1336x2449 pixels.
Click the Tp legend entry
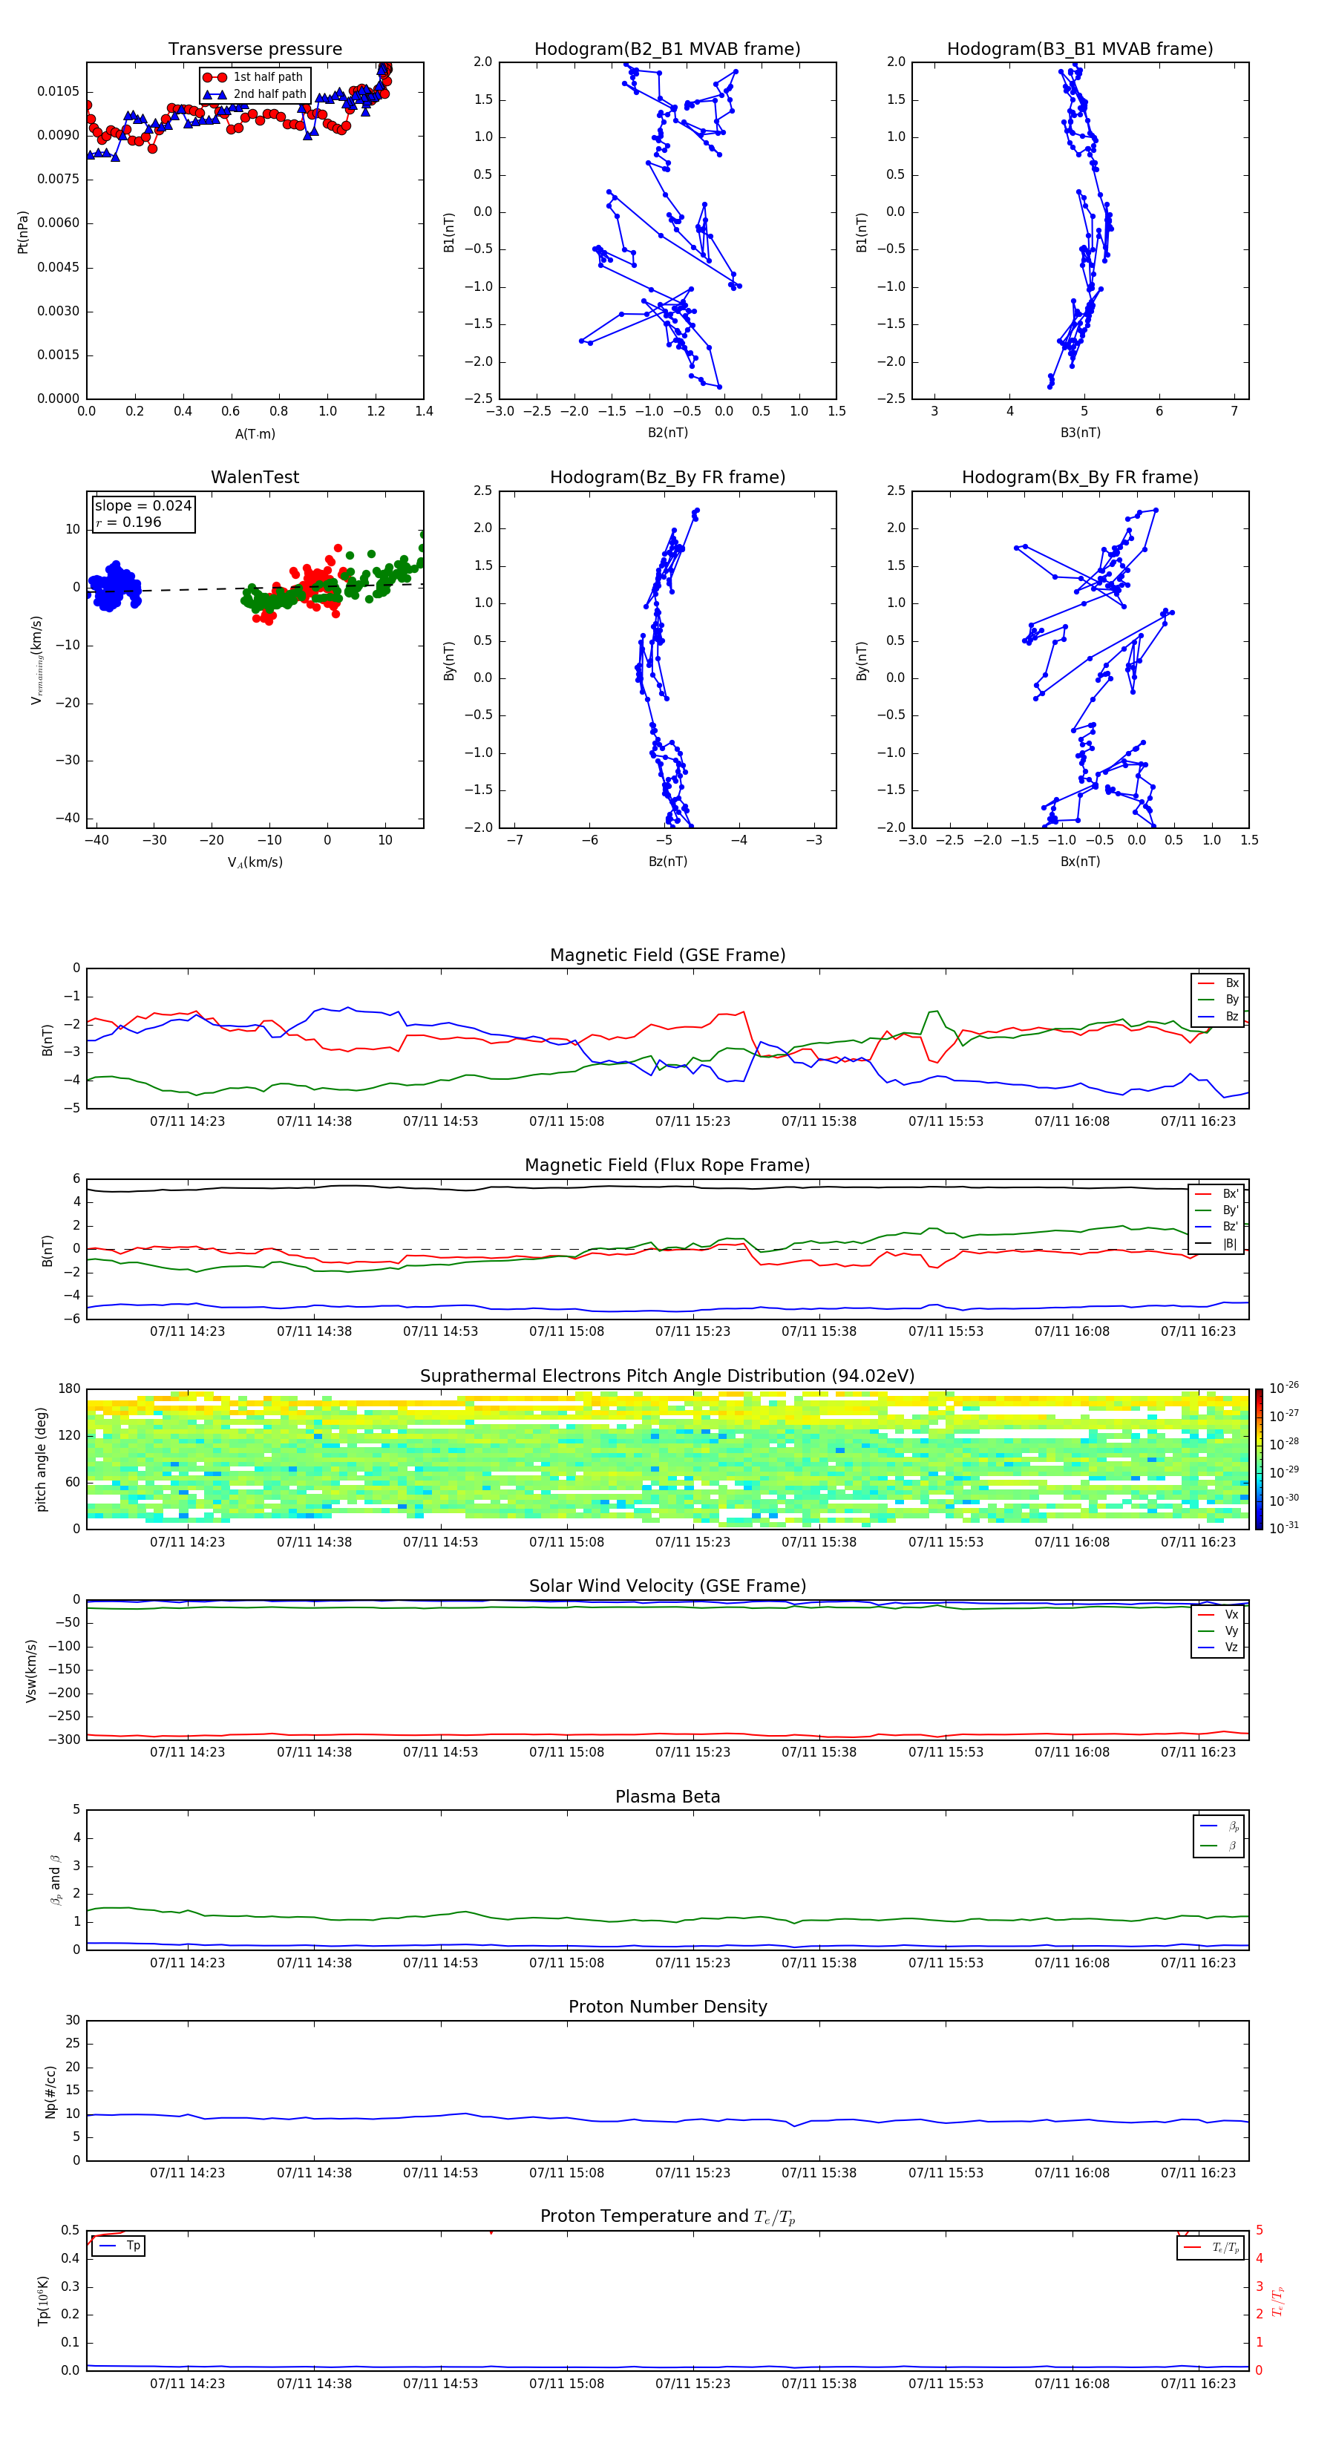coord(119,2246)
